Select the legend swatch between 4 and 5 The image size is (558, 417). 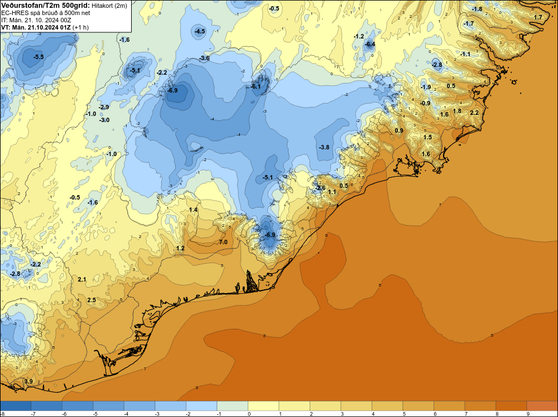[388, 406]
